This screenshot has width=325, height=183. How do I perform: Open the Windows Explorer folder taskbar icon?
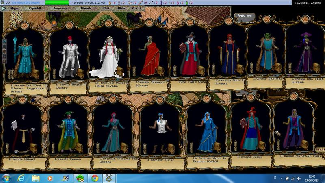pos(36,179)
